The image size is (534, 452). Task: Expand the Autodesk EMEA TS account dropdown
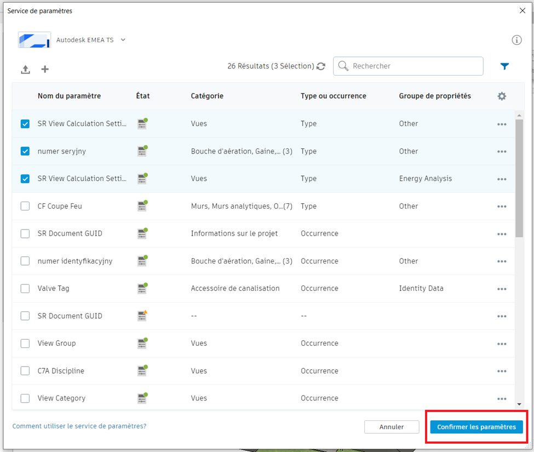point(123,40)
